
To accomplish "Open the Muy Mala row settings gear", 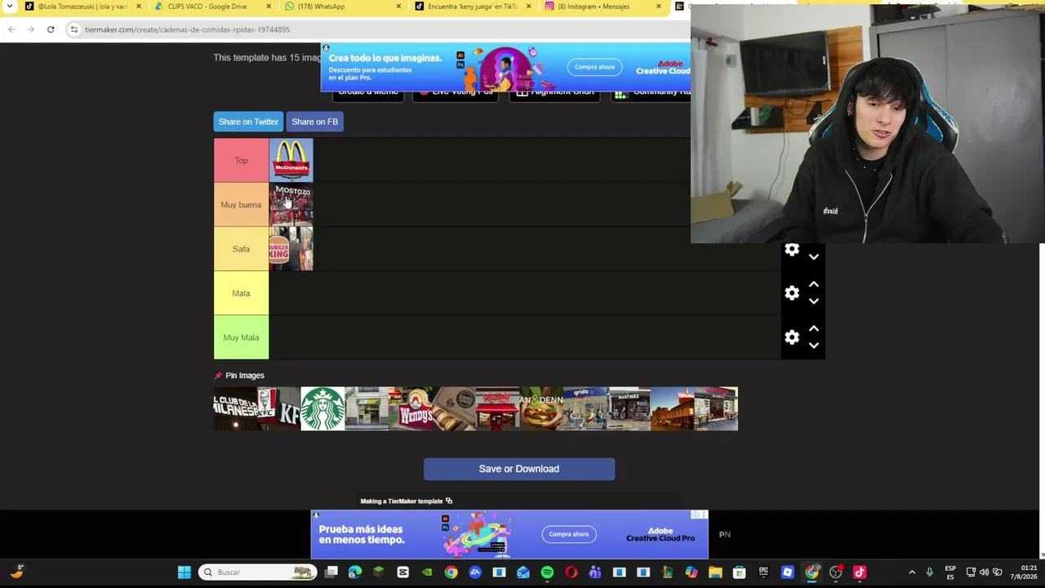I will pos(792,337).
